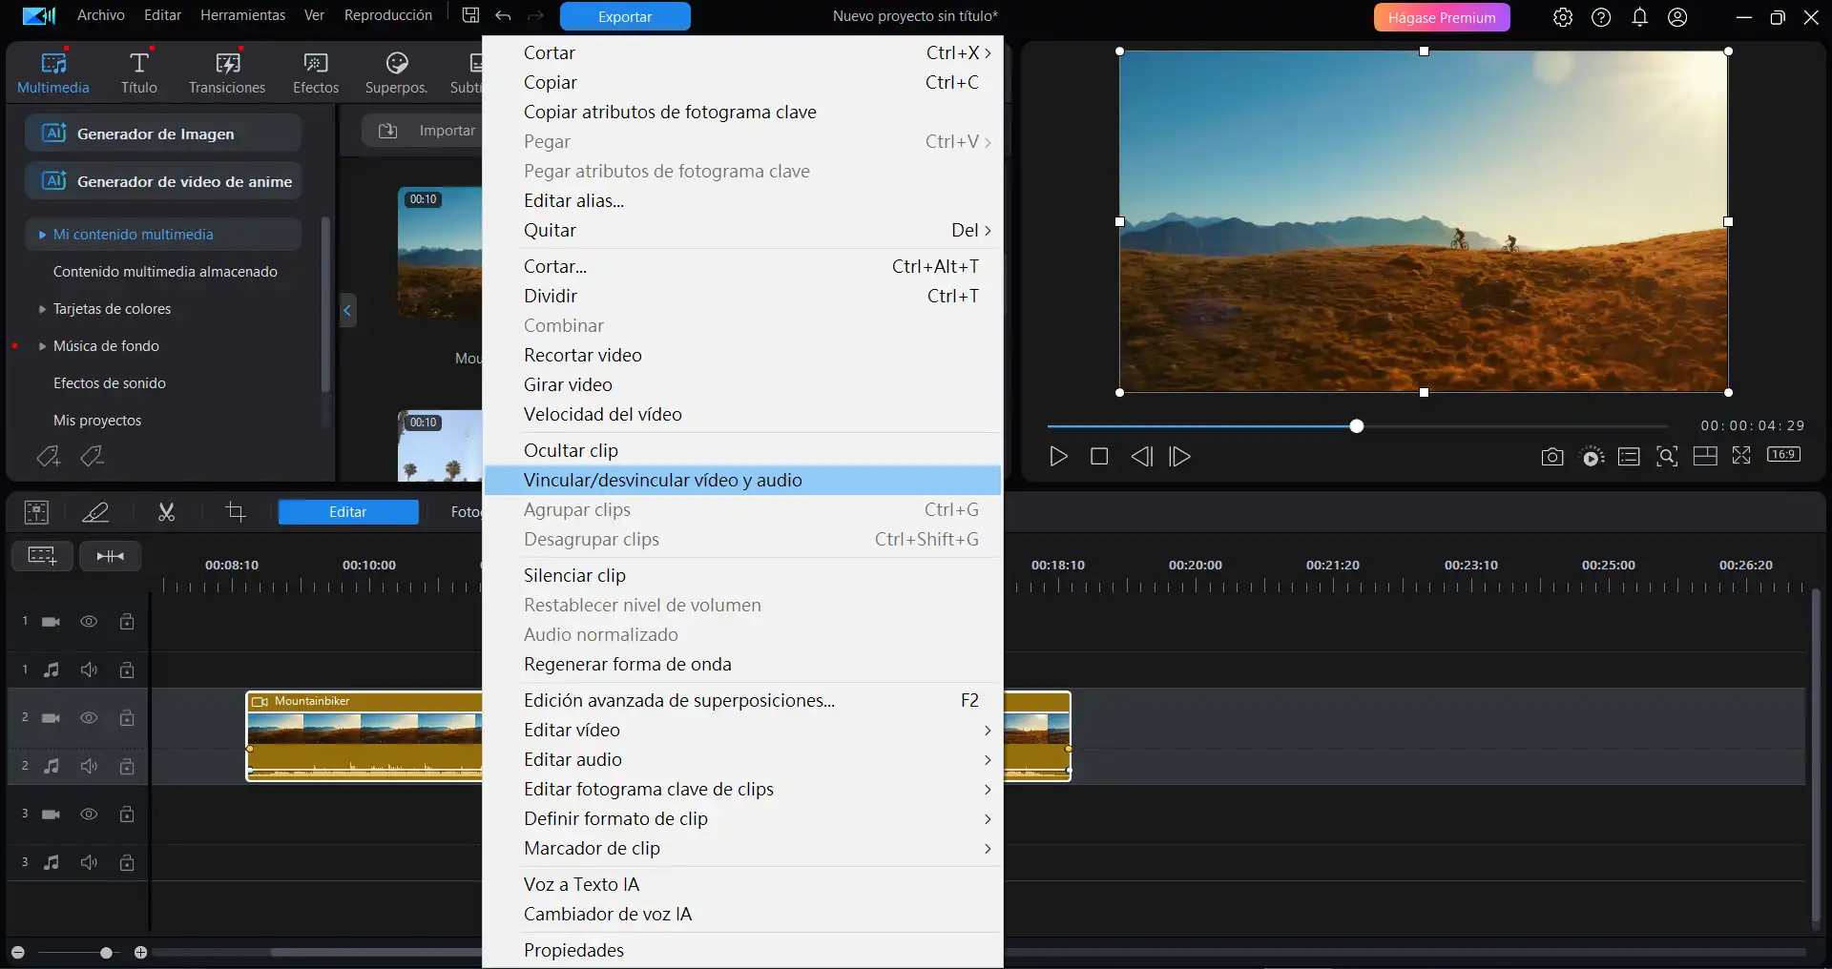This screenshot has width=1832, height=969.
Task: Expand the Tarjetas de colores tree item
Action: point(42,309)
